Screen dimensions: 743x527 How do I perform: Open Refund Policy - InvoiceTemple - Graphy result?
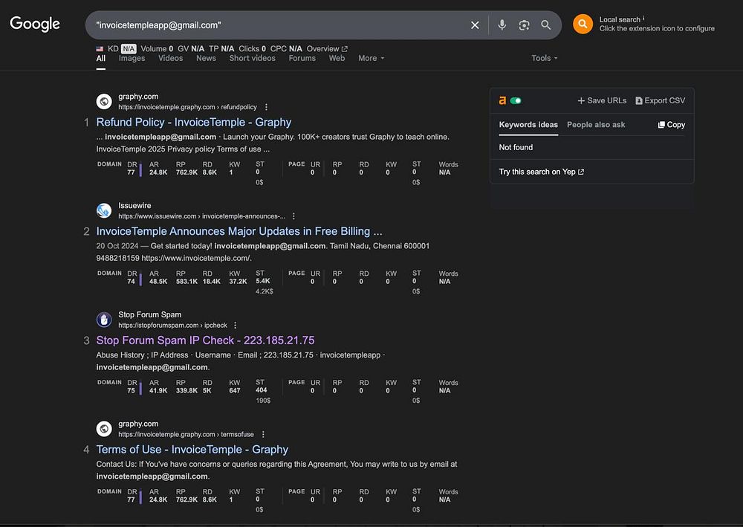(x=194, y=122)
